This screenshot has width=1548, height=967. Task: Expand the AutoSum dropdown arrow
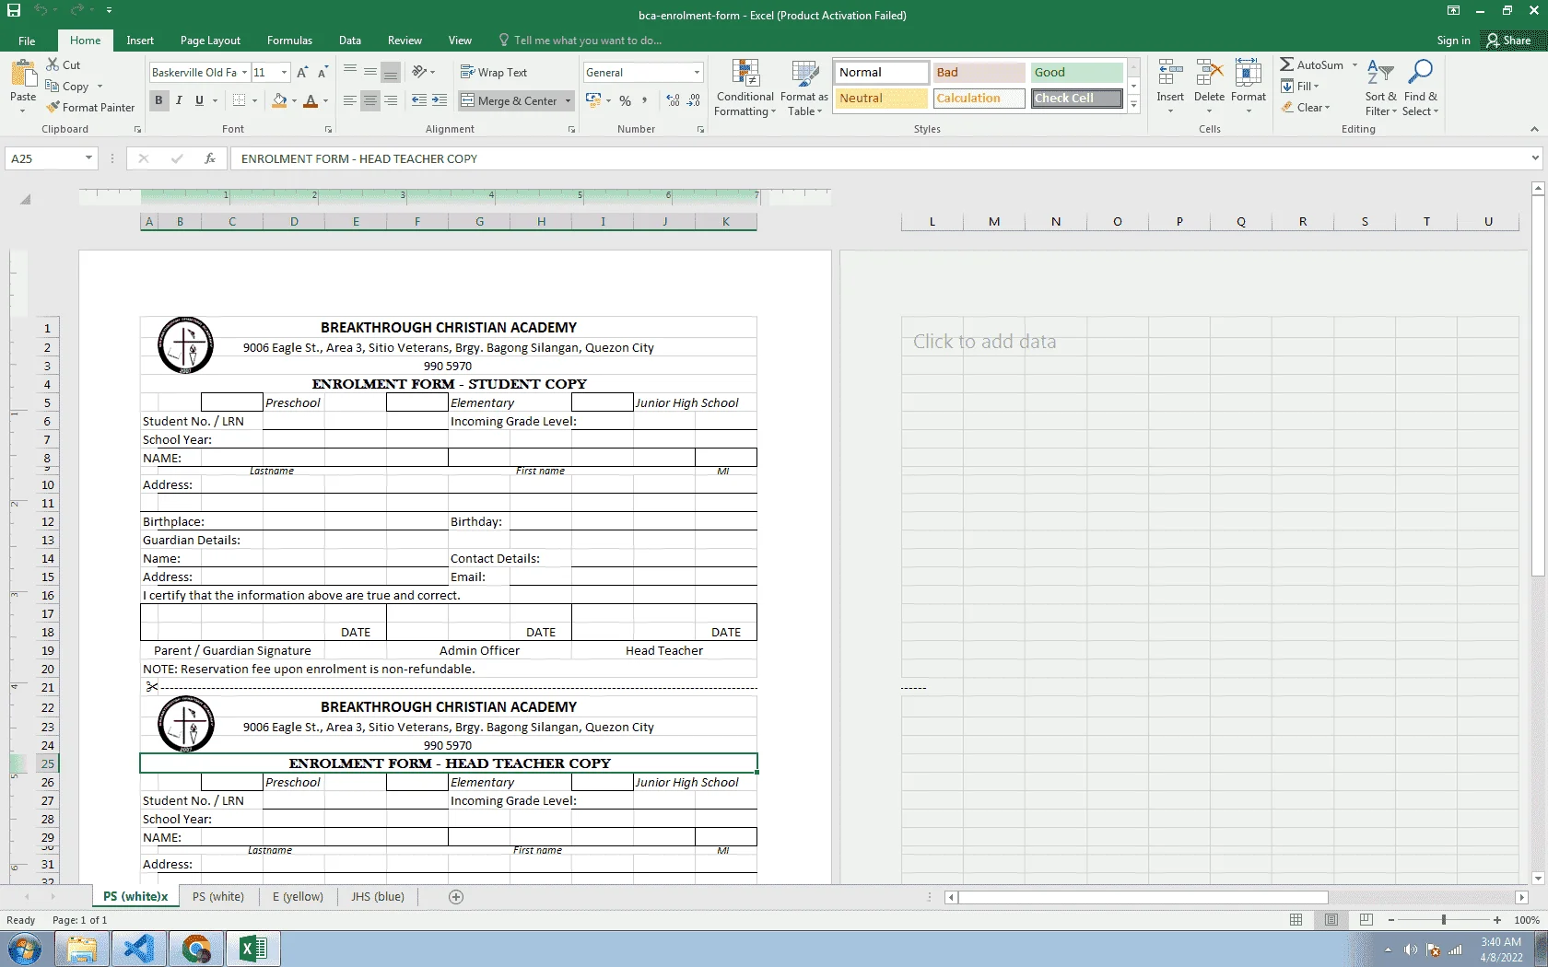click(x=1354, y=65)
